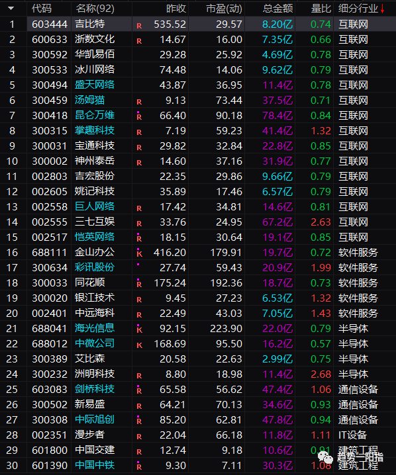Click 软件服务 industry cell for 同花顺
The image size is (396, 475).
click(x=358, y=282)
